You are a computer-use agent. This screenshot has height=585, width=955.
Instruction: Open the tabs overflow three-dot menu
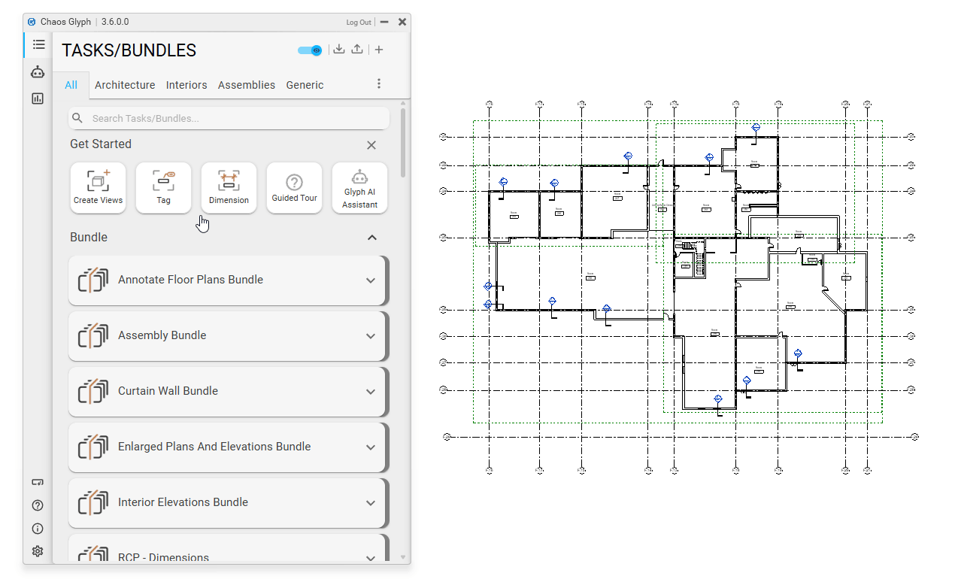[x=379, y=84]
